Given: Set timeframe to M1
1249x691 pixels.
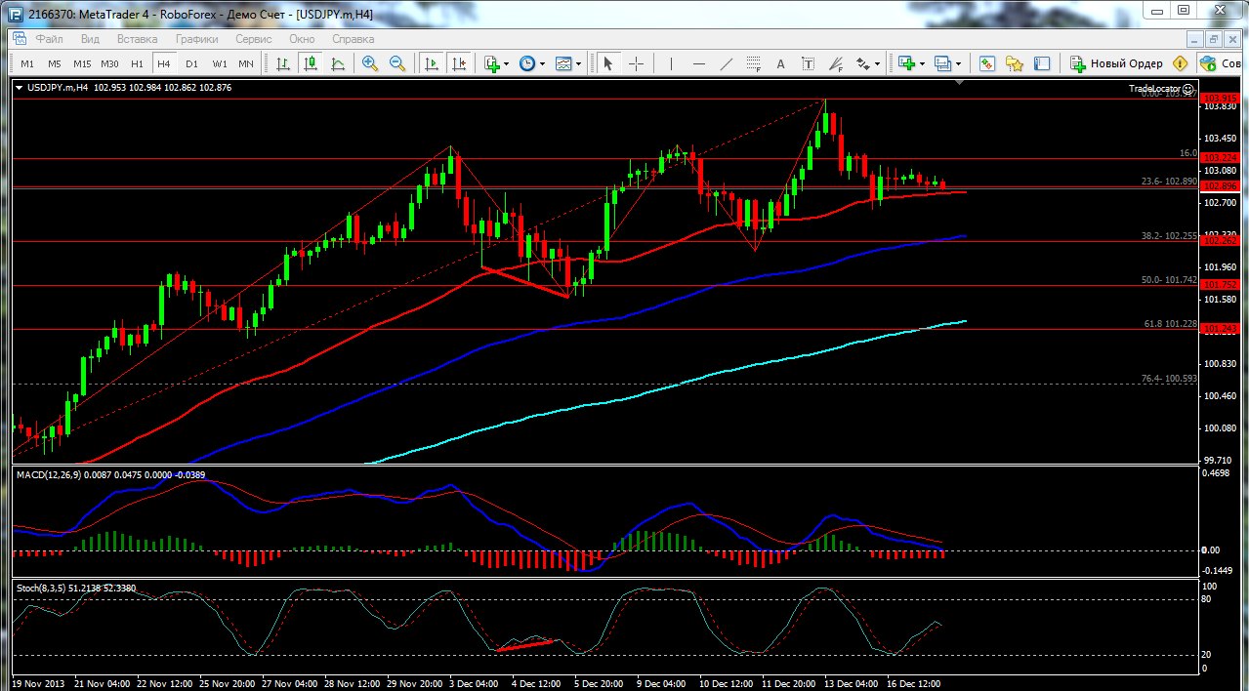Looking at the screenshot, I should click(x=27, y=63).
